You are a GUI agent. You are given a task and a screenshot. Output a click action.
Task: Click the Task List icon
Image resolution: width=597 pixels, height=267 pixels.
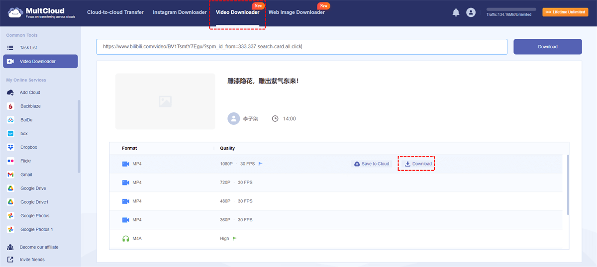(x=10, y=48)
